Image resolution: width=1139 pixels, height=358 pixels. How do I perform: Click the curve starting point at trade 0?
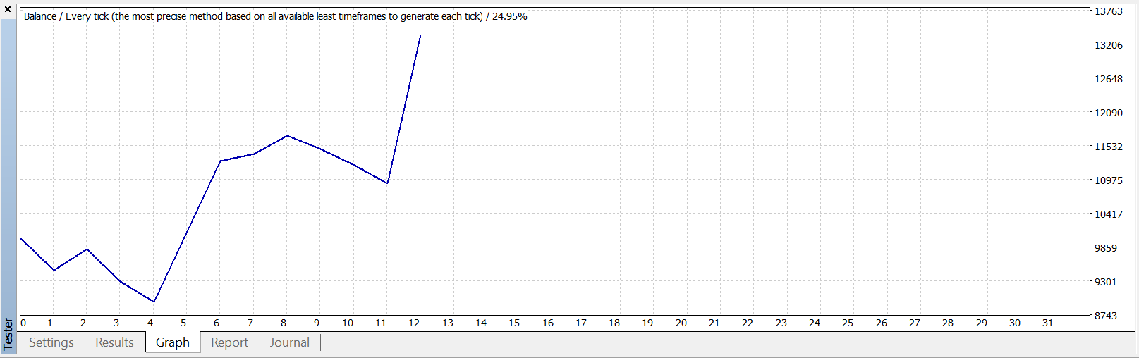coord(21,238)
